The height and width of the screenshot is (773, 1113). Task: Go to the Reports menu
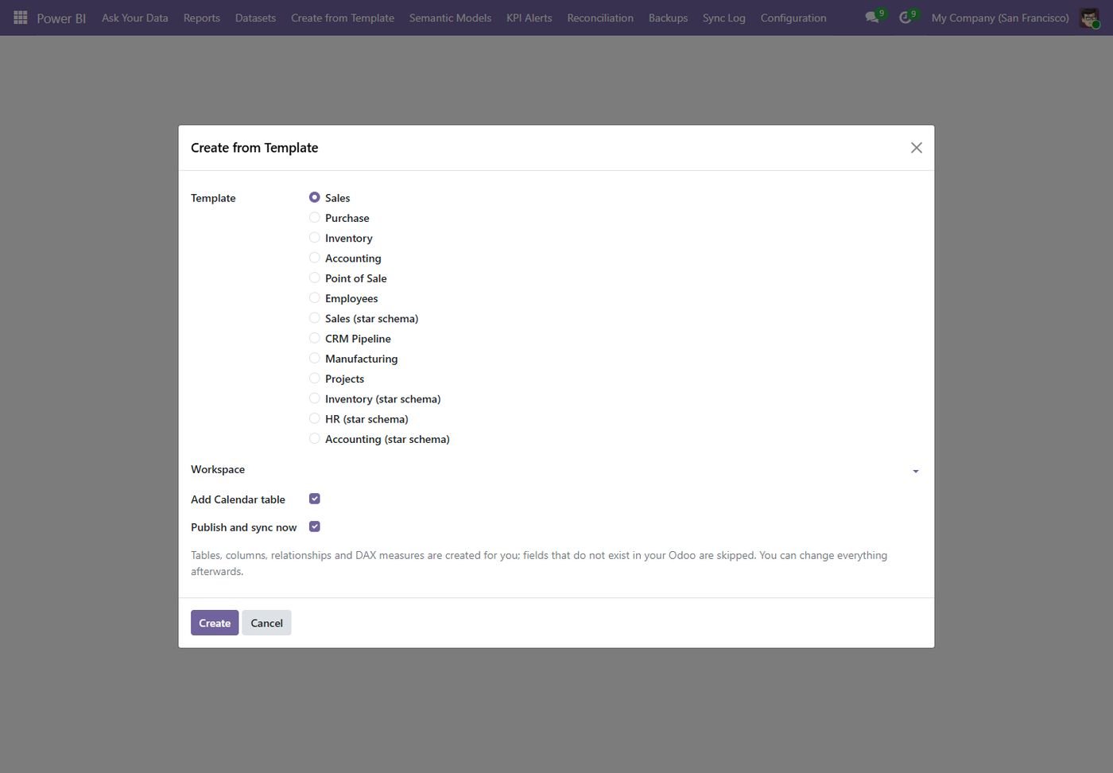pos(202,17)
